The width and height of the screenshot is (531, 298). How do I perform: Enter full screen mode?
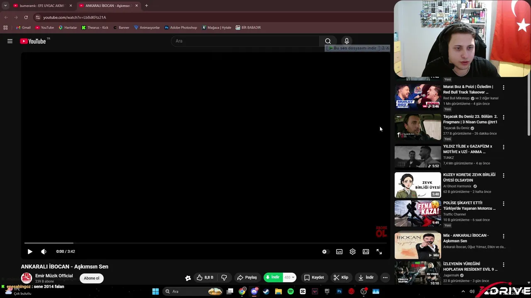[379, 251]
